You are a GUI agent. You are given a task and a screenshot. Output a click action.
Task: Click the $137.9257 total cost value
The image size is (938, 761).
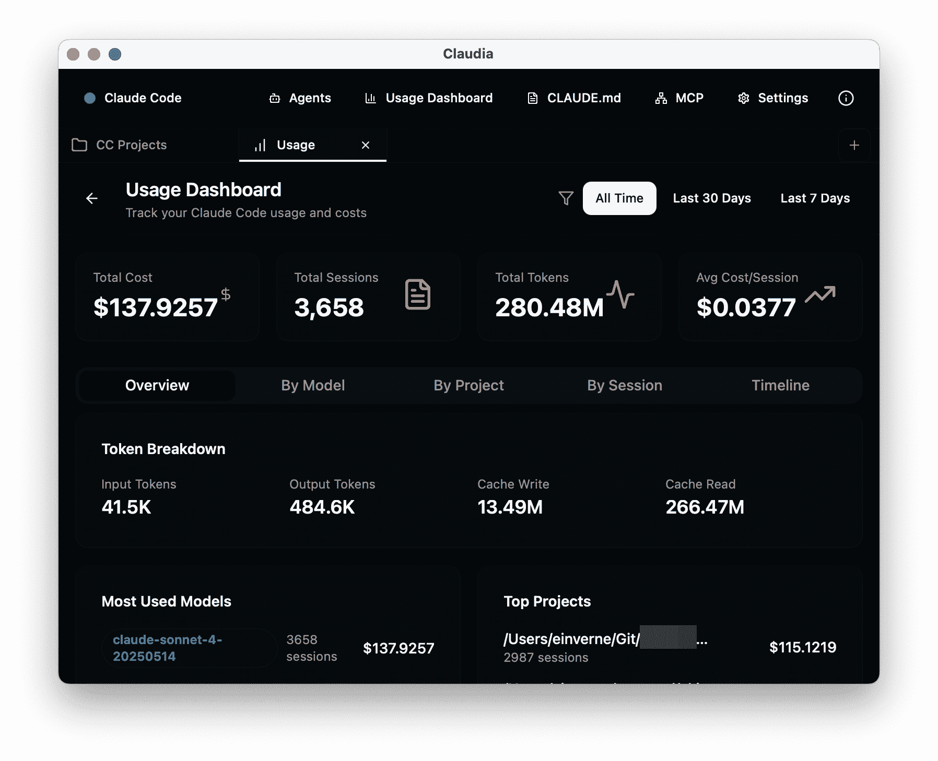(156, 307)
